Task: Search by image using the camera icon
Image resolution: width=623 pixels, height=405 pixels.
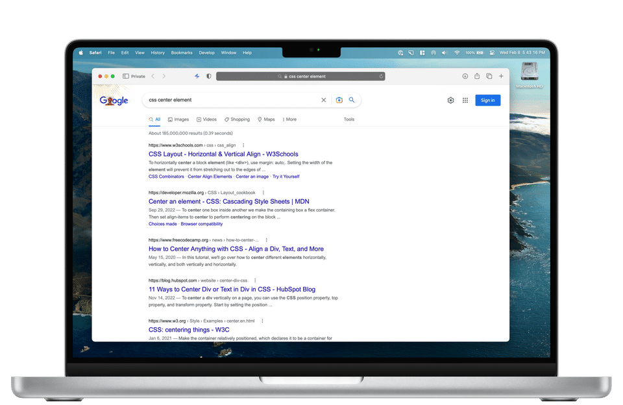Action: click(x=339, y=100)
